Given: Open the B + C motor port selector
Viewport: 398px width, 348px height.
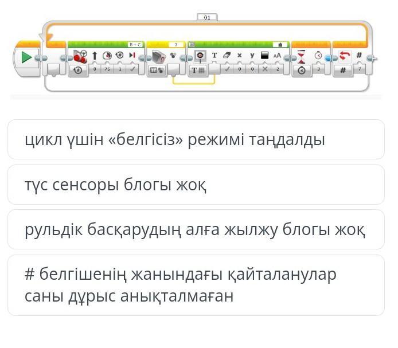Looking at the screenshot, I should click(135, 45).
